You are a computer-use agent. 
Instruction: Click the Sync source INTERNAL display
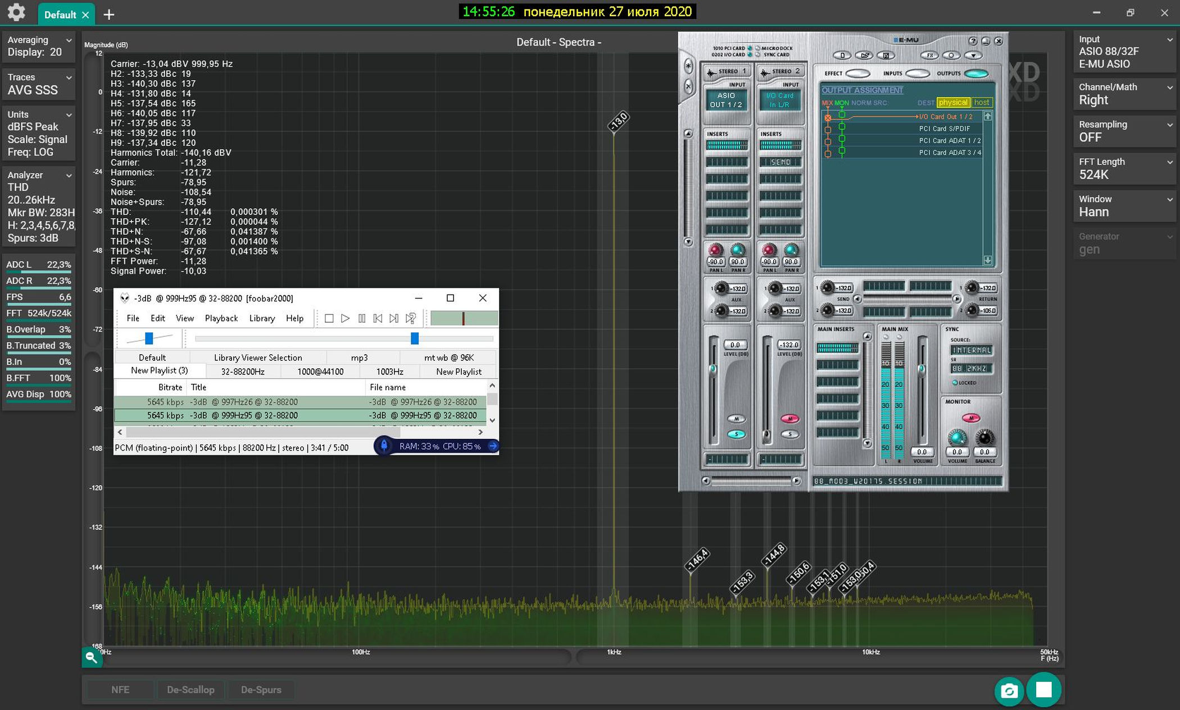972,350
